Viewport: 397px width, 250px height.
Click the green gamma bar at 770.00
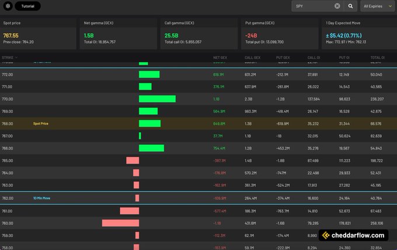(x=157, y=99)
